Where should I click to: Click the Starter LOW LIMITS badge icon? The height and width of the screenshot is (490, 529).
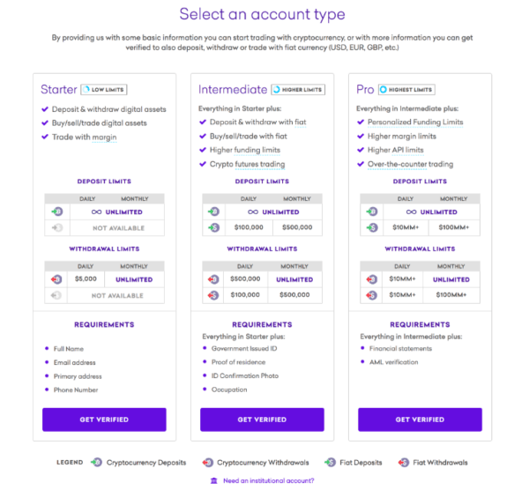tap(86, 90)
